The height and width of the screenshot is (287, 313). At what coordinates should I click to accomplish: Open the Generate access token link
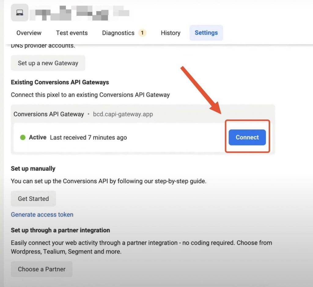point(42,214)
